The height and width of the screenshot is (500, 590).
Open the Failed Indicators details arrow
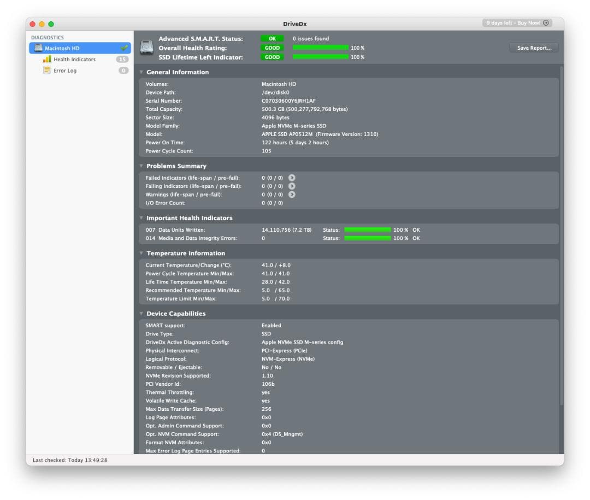tap(293, 178)
